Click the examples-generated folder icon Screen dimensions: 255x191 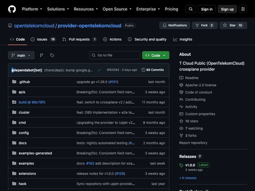tap(14, 153)
